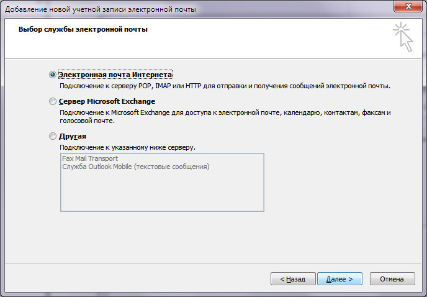Choose the Сервер Microsoft Exchange radio button
The image size is (427, 297).
[53, 101]
